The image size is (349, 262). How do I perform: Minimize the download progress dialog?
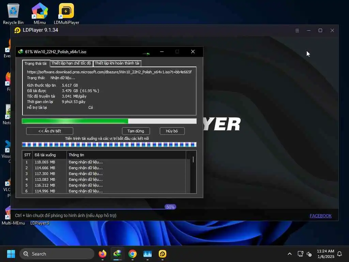[162, 52]
